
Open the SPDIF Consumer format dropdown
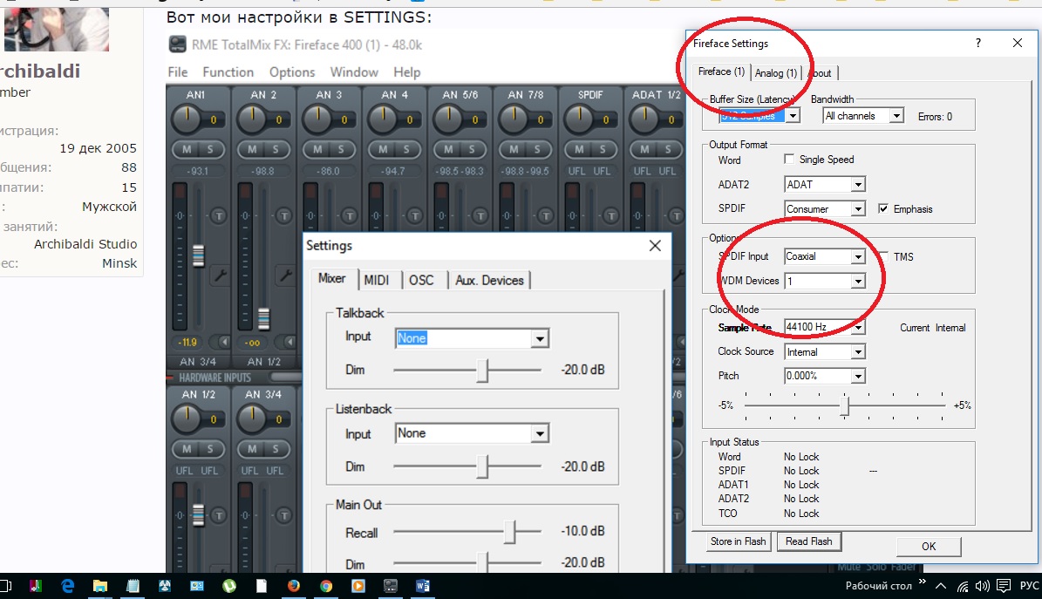click(825, 208)
